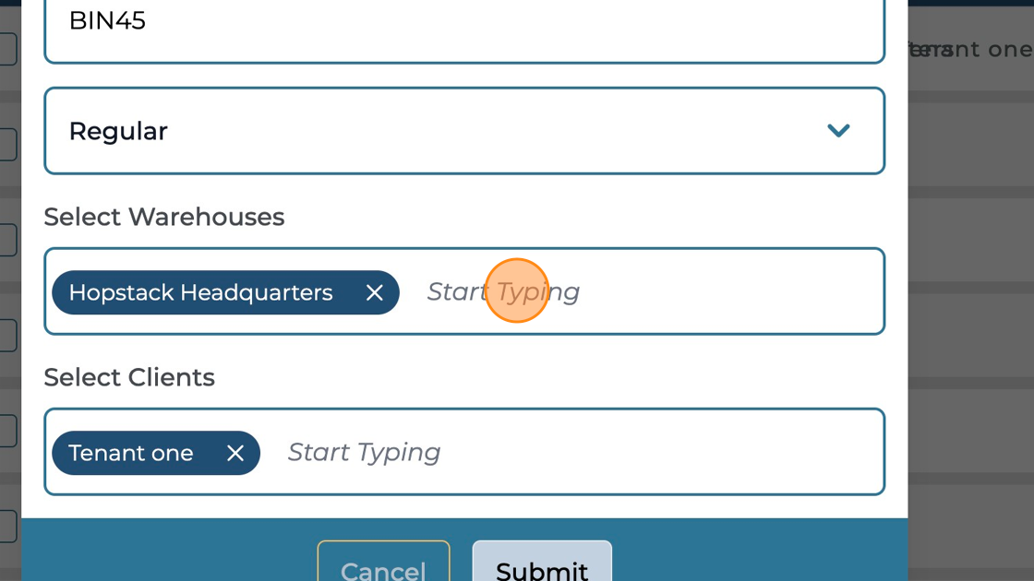1034x581 pixels.
Task: Toggle background checkbox beside Select Warehouses label
Action: point(7,240)
